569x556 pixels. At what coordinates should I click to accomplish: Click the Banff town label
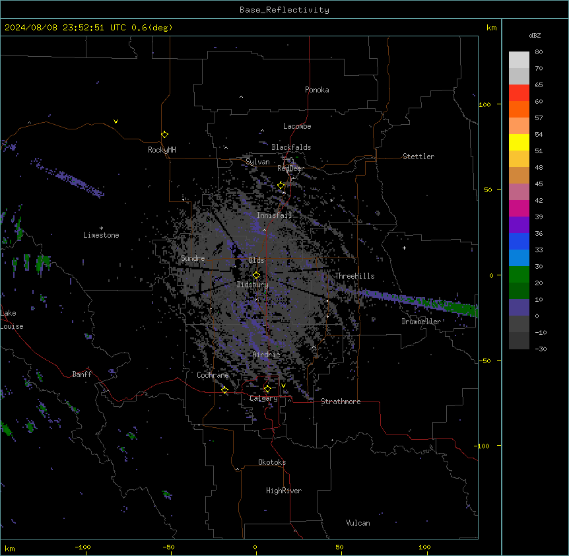click(82, 374)
